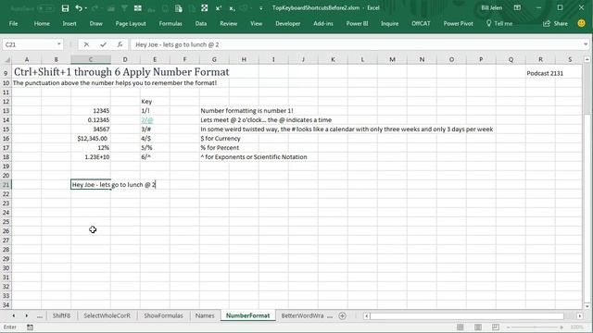Viewport: 593px width, 333px height.
Task: Open the Formulas ribbon tab
Action: point(170,23)
